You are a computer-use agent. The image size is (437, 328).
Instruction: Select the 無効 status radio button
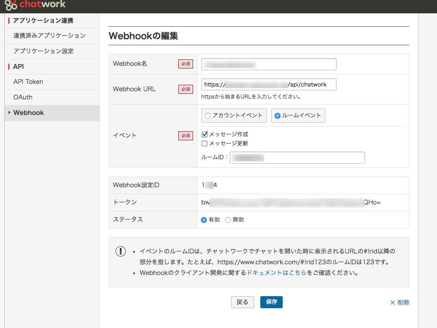[228, 219]
